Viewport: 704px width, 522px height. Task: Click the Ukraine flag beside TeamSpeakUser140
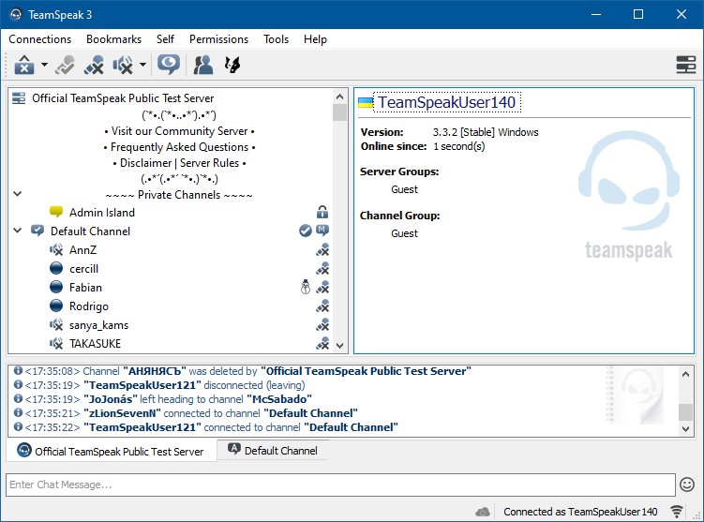pos(366,103)
